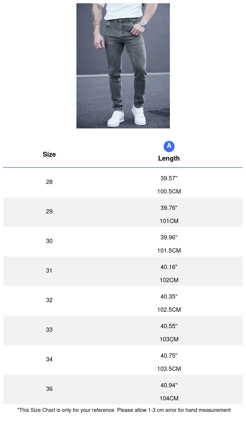Pick size 33 in the size chart

pos(49,330)
